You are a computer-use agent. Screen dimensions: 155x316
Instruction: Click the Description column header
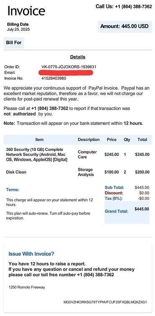point(89,139)
